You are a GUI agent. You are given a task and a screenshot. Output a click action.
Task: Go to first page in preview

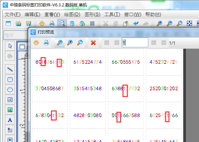click(x=107, y=43)
